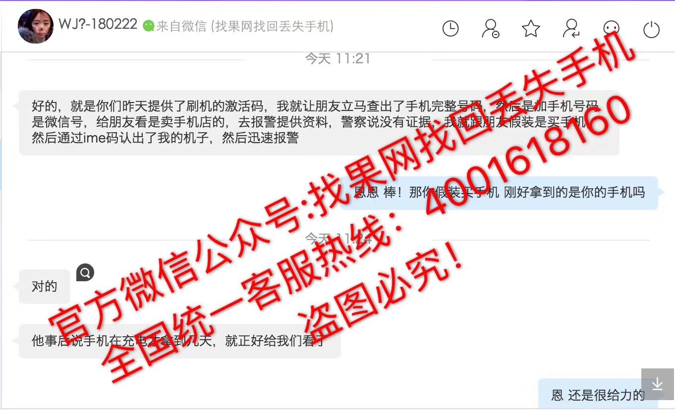Select the 对的 message bubble

pyautogui.click(x=45, y=287)
